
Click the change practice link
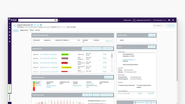(x=164, y=20)
